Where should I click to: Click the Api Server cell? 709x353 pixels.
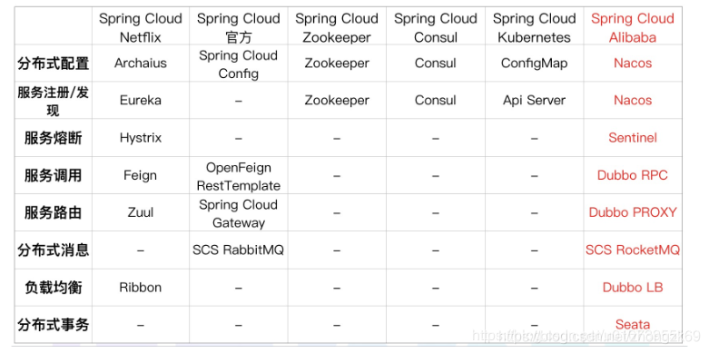534,100
